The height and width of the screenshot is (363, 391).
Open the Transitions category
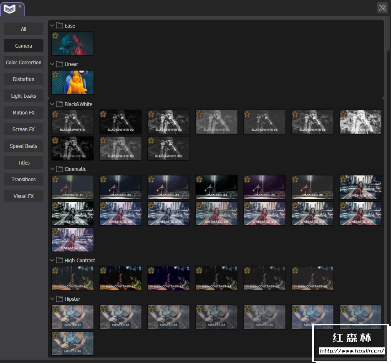coord(23,180)
